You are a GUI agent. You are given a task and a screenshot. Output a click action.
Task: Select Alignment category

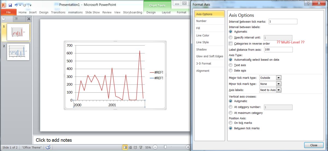point(209,71)
